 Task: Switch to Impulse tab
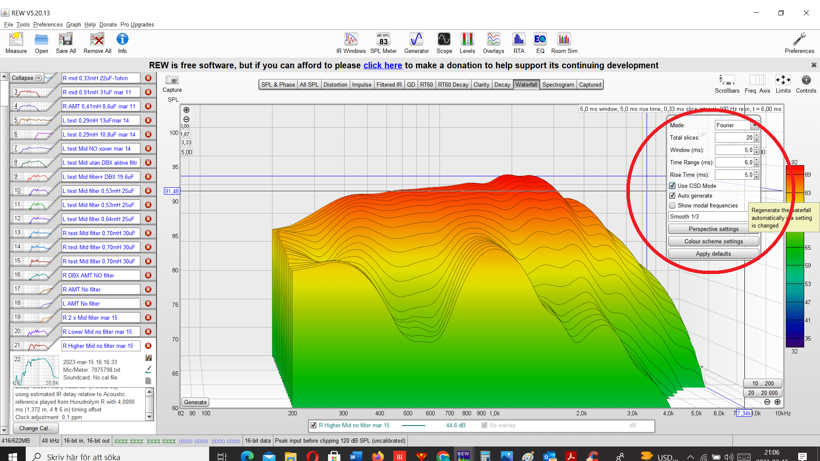[362, 85]
